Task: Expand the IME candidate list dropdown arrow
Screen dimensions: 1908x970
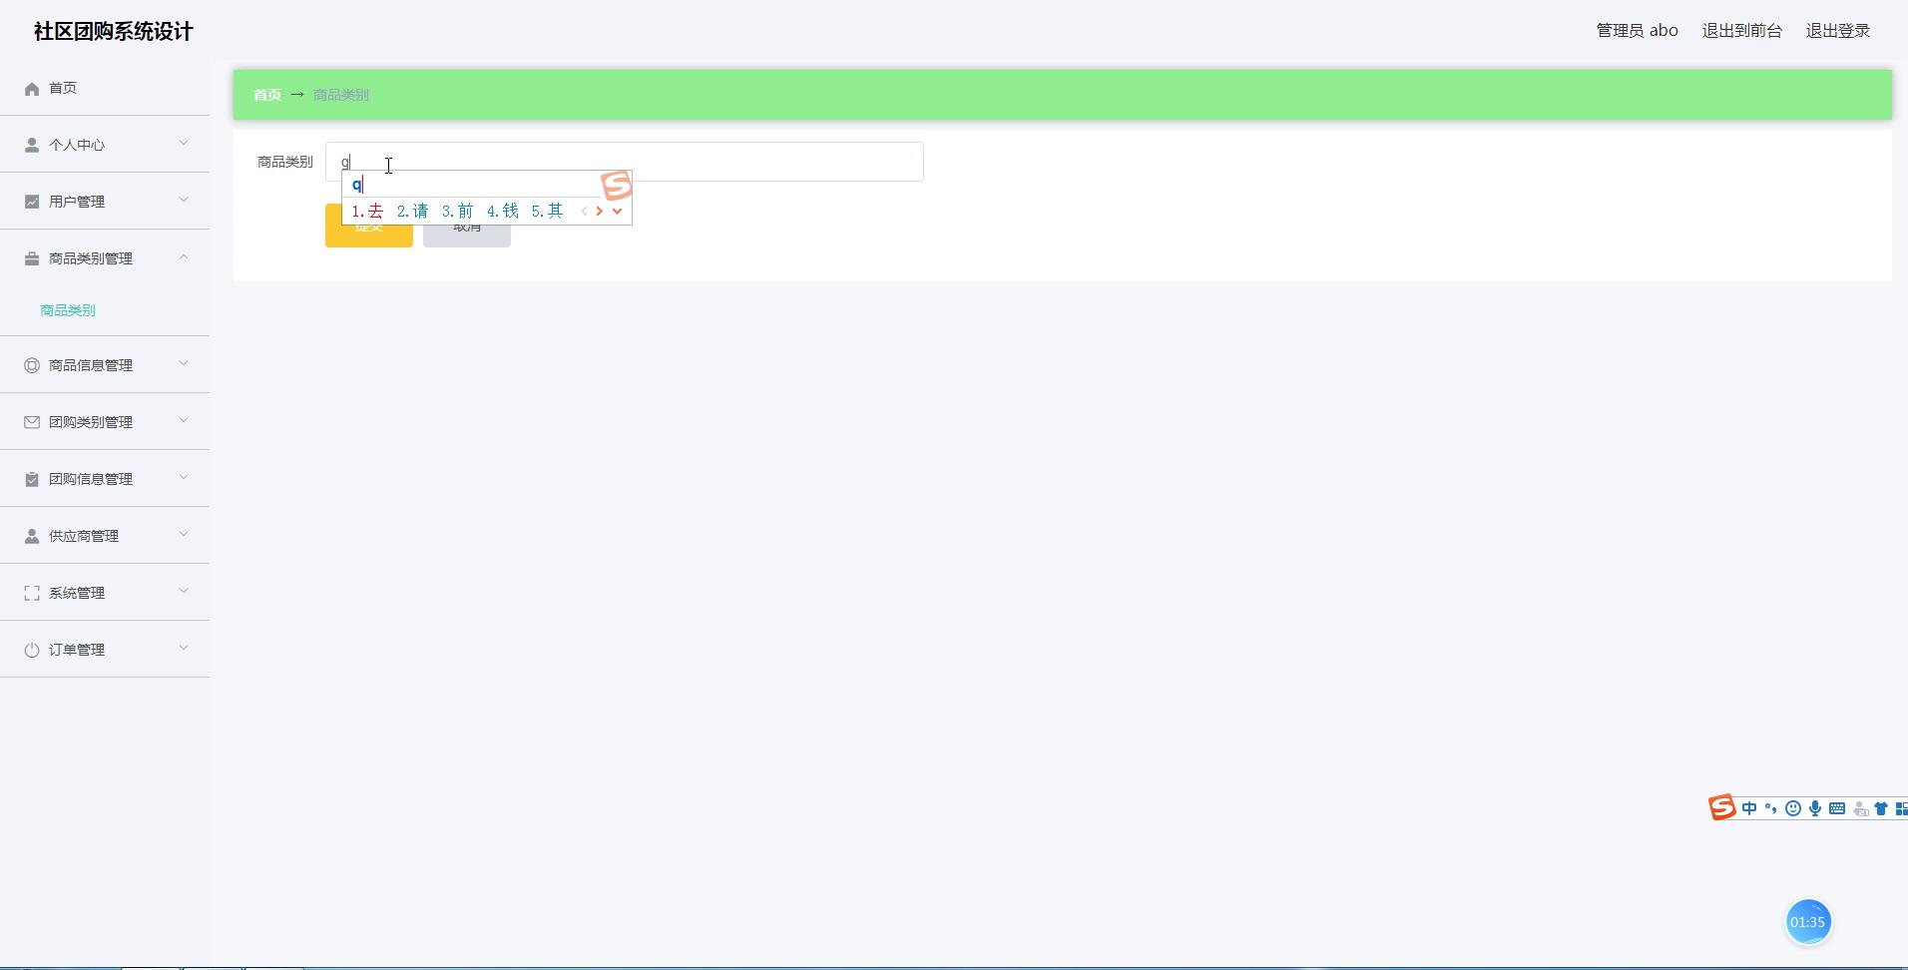Action: (x=618, y=211)
